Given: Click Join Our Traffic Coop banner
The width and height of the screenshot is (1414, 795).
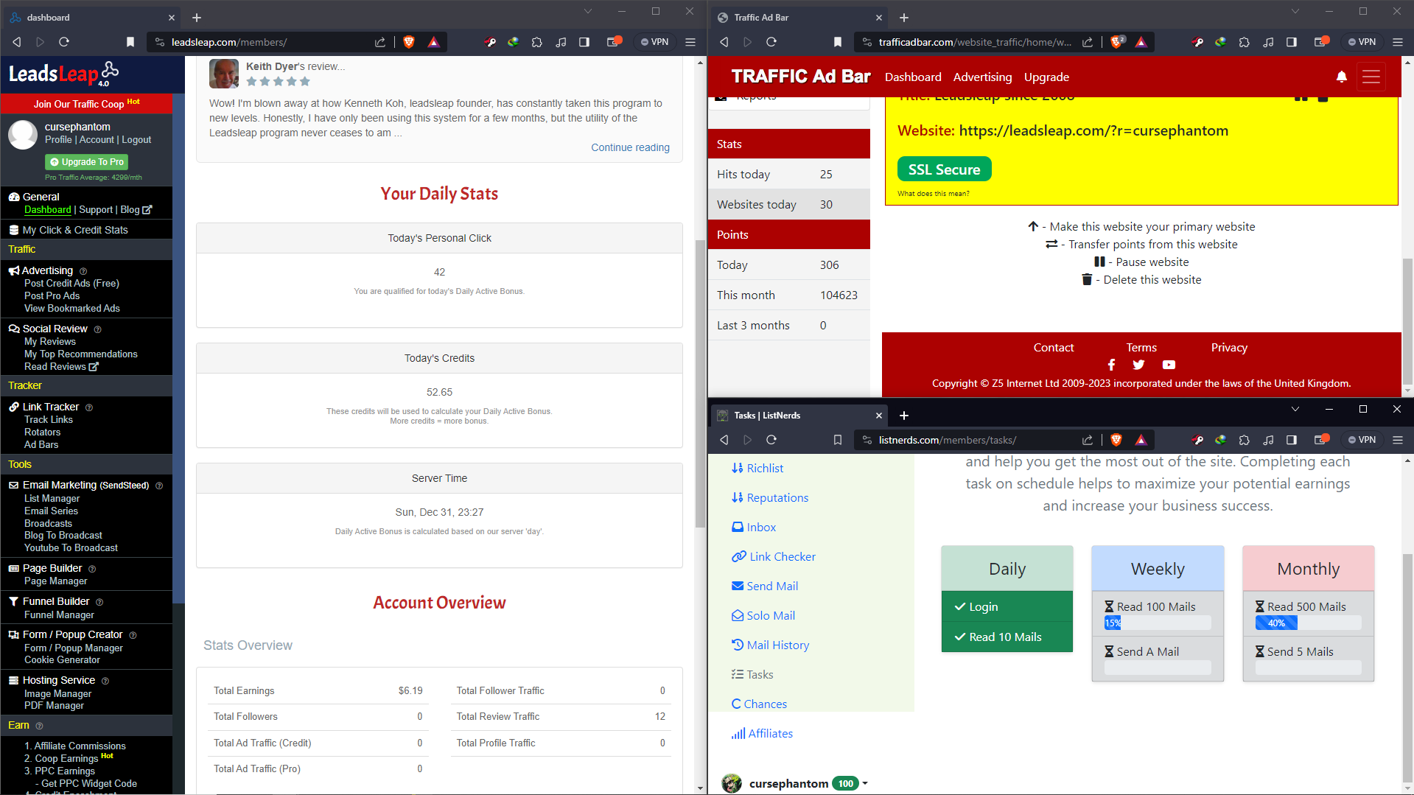Looking at the screenshot, I should (86, 103).
